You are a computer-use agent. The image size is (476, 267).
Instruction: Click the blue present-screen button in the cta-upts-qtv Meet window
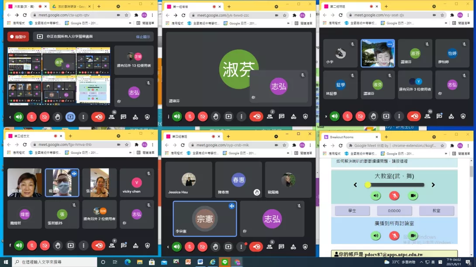(70, 117)
